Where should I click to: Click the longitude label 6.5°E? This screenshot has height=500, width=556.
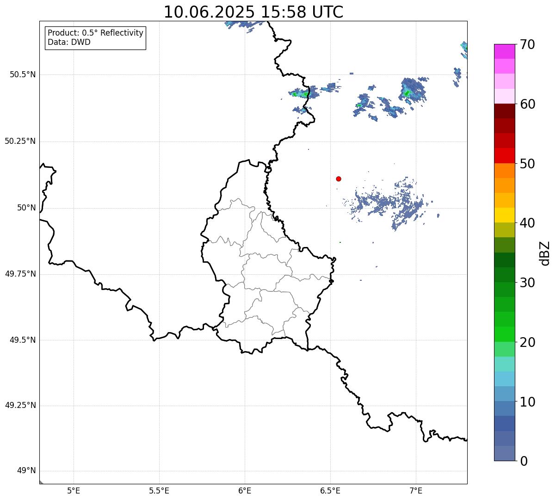point(330,490)
